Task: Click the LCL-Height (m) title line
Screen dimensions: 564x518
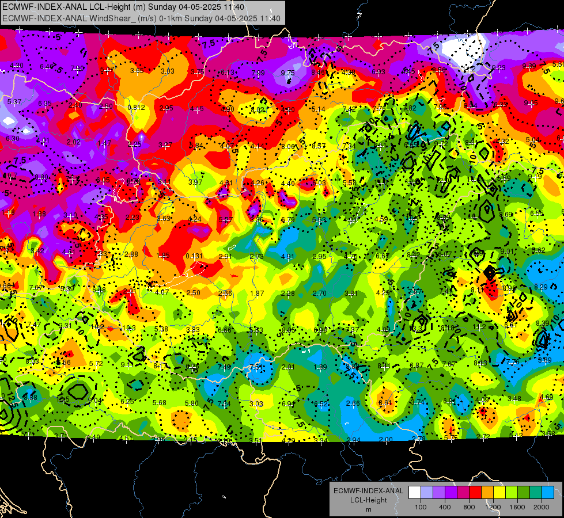Action: pos(123,7)
